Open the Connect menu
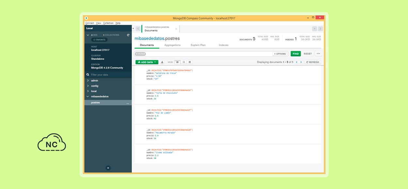 click(89, 23)
